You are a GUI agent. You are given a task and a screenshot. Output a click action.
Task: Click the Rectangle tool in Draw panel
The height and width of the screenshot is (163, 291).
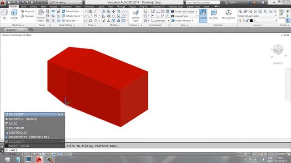[90, 20]
